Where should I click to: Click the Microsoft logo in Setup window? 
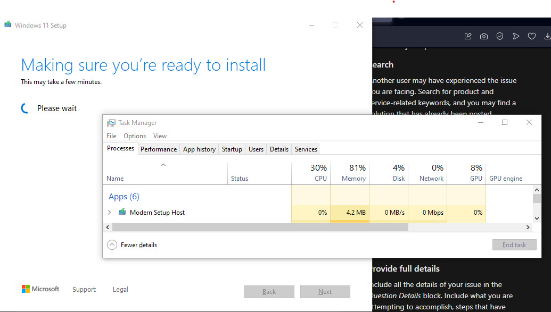click(x=40, y=289)
